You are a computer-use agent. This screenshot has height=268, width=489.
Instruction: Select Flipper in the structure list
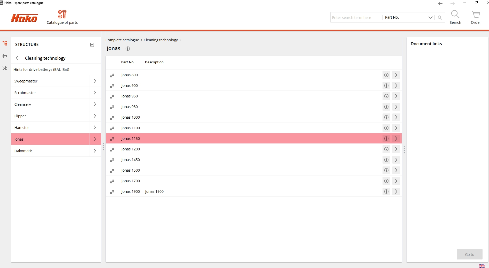50,116
